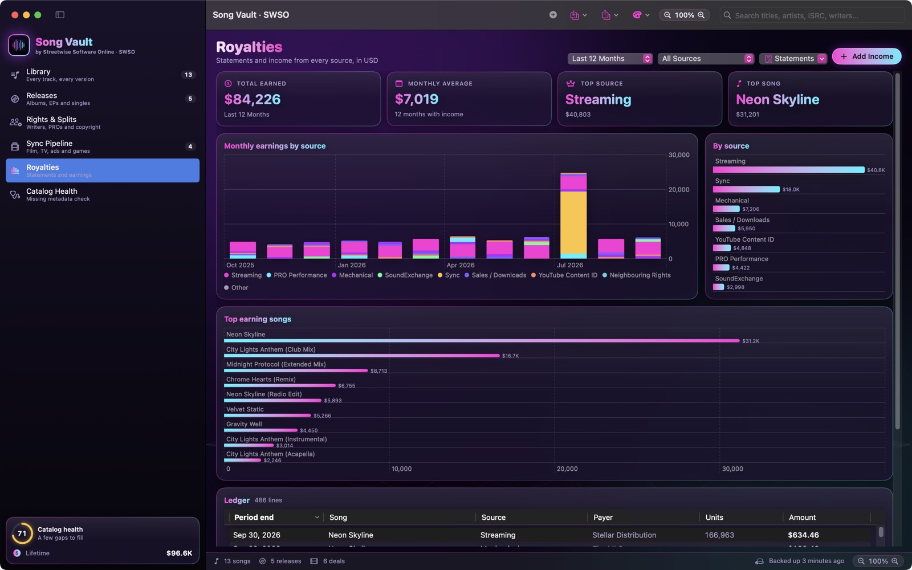Toggle the SoundExchange legend entry
The image size is (912, 570).
(405, 275)
